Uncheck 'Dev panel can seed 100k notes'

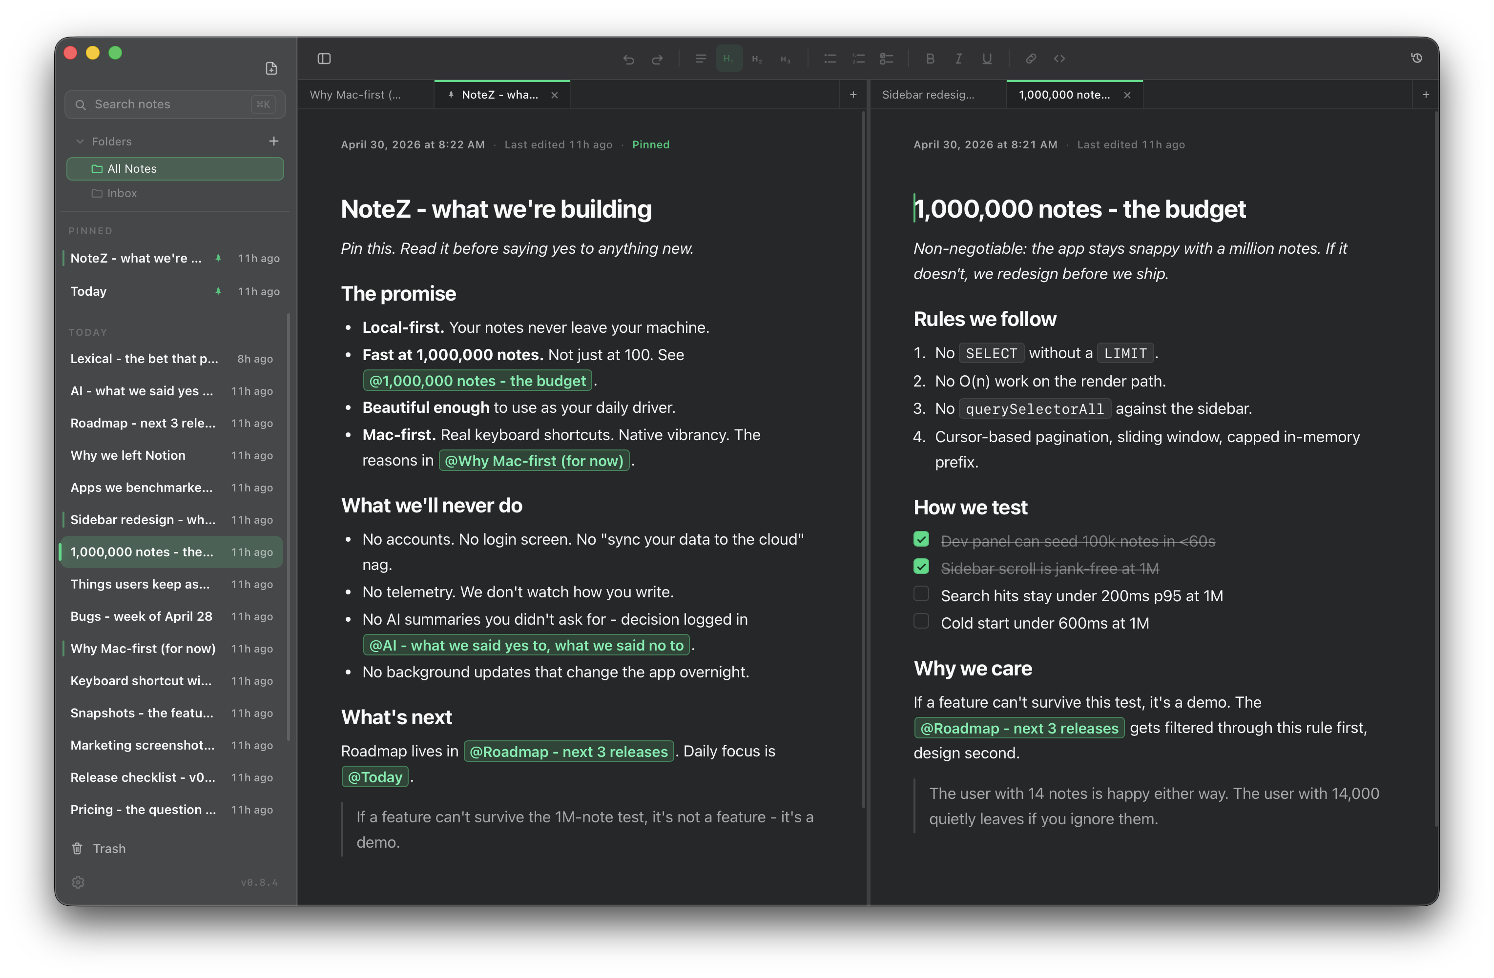[921, 539]
